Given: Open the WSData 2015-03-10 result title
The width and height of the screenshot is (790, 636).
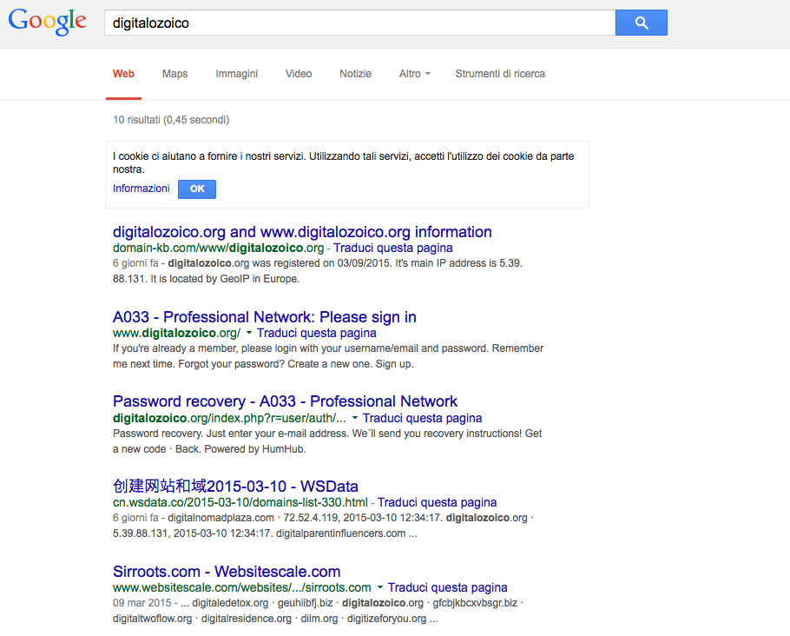Looking at the screenshot, I should pyautogui.click(x=235, y=487).
